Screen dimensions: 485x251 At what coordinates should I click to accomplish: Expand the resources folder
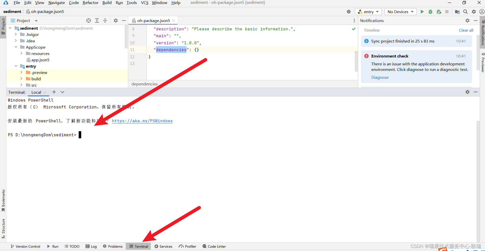[21, 53]
